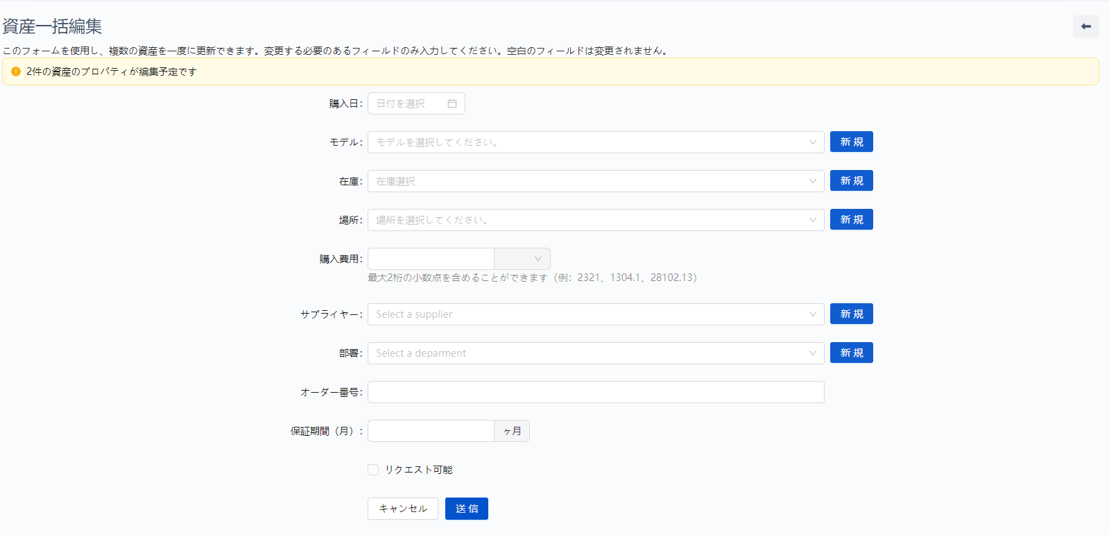1109x535 pixels.
Task: Click the 購入費用 amount input field
Action: pyautogui.click(x=431, y=259)
